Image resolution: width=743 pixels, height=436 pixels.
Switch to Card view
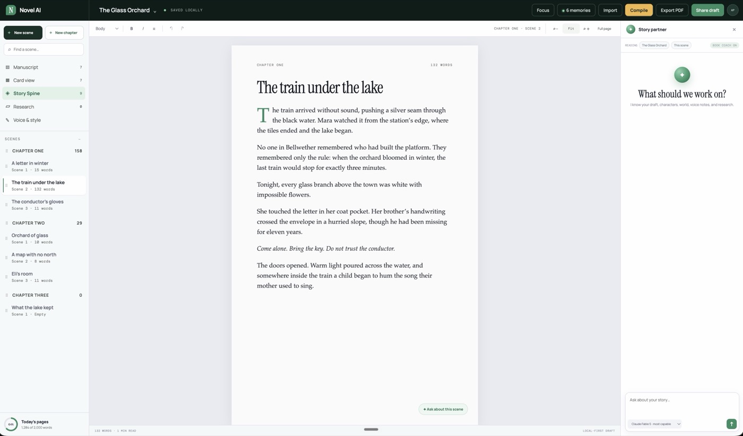(x=44, y=80)
